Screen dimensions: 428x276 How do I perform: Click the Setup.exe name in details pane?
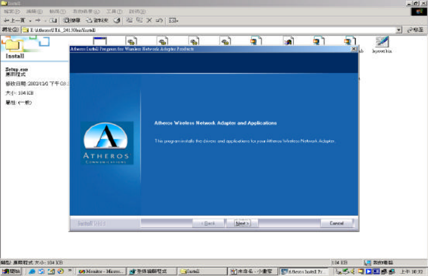coord(17,70)
